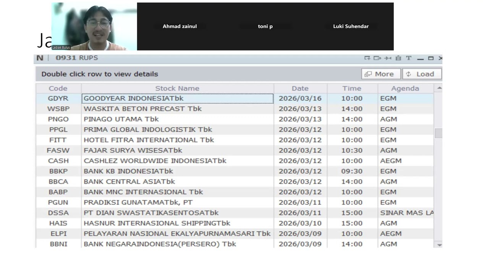Select the PGUN code cell
Image resolution: width=489 pixels, height=275 pixels.
[58, 202]
